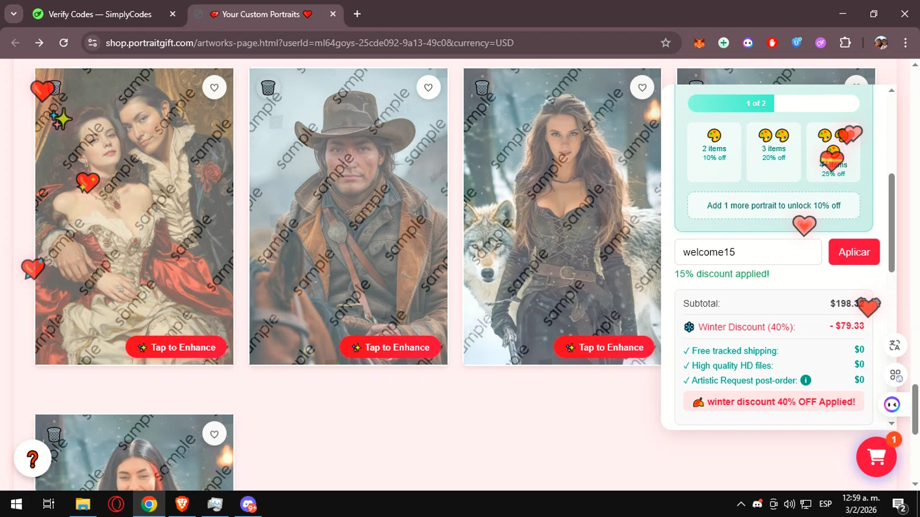Click the translate icon on right edge
The image size is (920, 517).
pos(895,345)
